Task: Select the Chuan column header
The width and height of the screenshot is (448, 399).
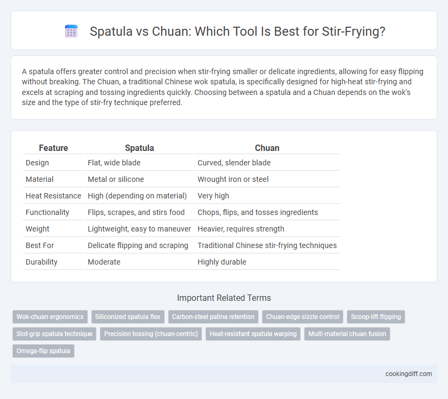Action: (267, 148)
